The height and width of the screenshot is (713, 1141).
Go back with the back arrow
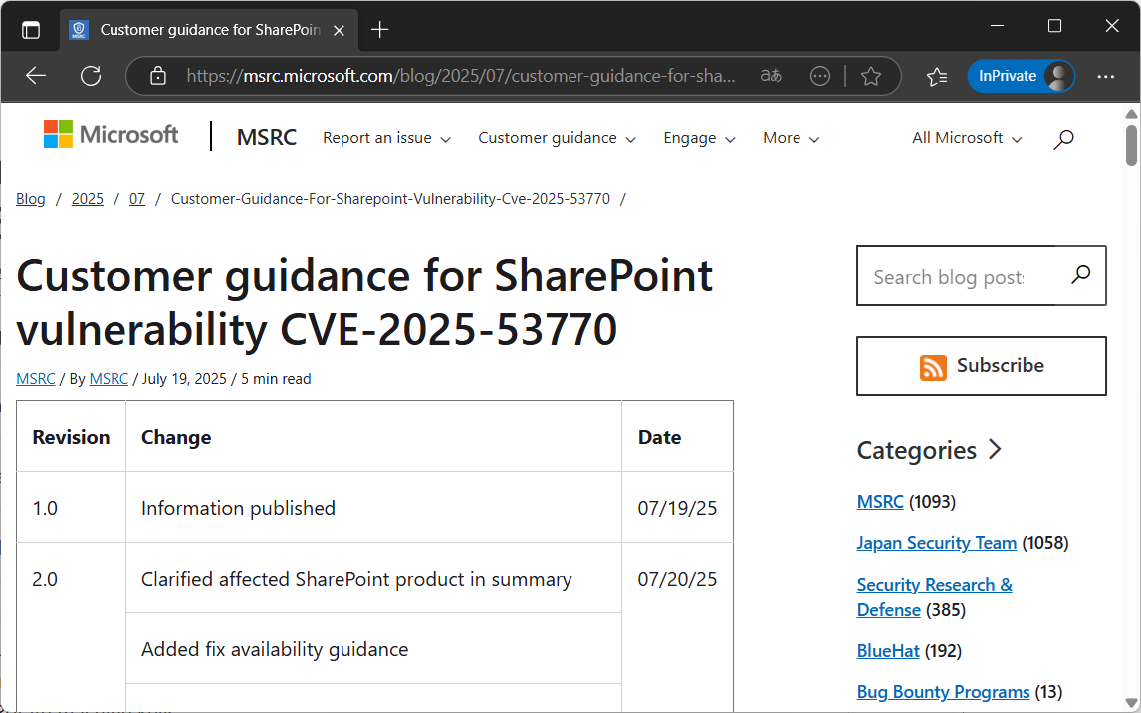(36, 76)
